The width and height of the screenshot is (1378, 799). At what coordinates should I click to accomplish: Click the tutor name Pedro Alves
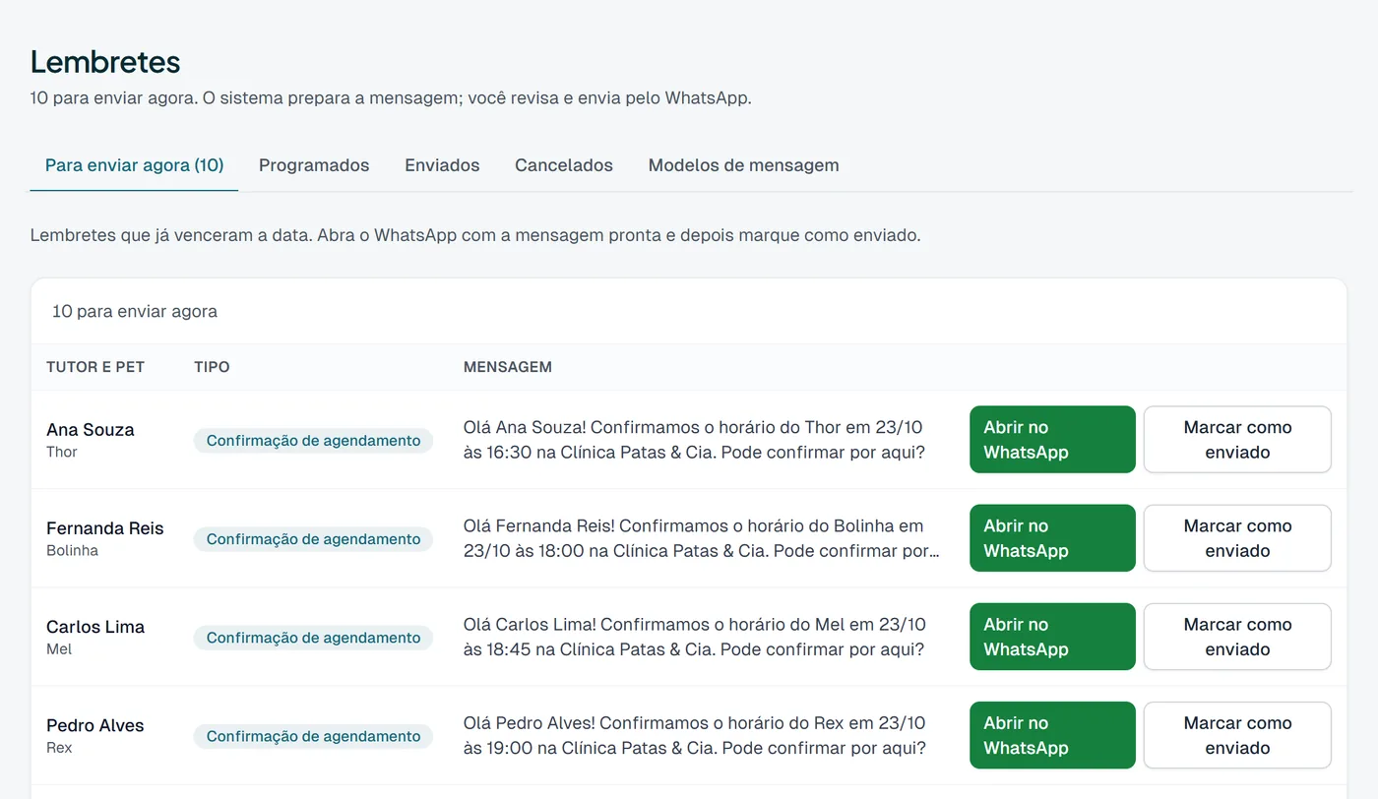[95, 725]
